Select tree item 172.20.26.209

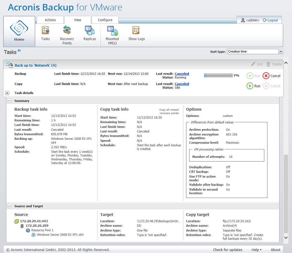(x=37, y=226)
